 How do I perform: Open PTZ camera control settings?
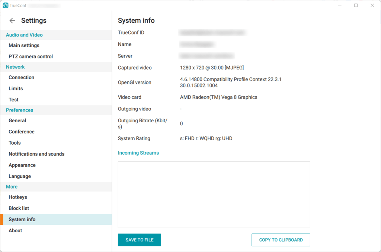click(31, 56)
